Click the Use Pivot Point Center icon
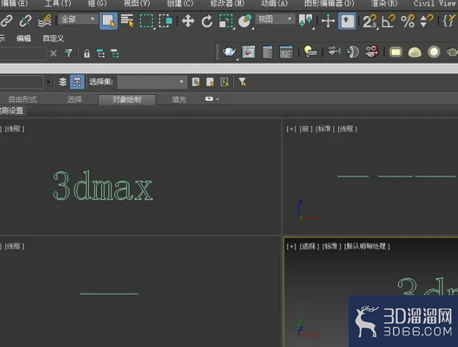 pyautogui.click(x=306, y=21)
